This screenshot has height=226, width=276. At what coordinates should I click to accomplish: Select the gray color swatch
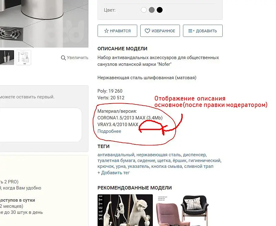152,10
